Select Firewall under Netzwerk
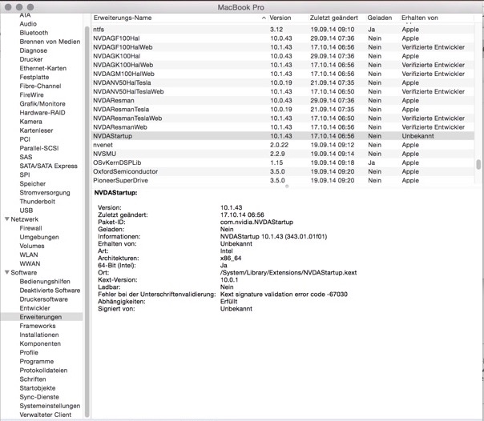Screen dimensions: 484x421 tap(30, 228)
